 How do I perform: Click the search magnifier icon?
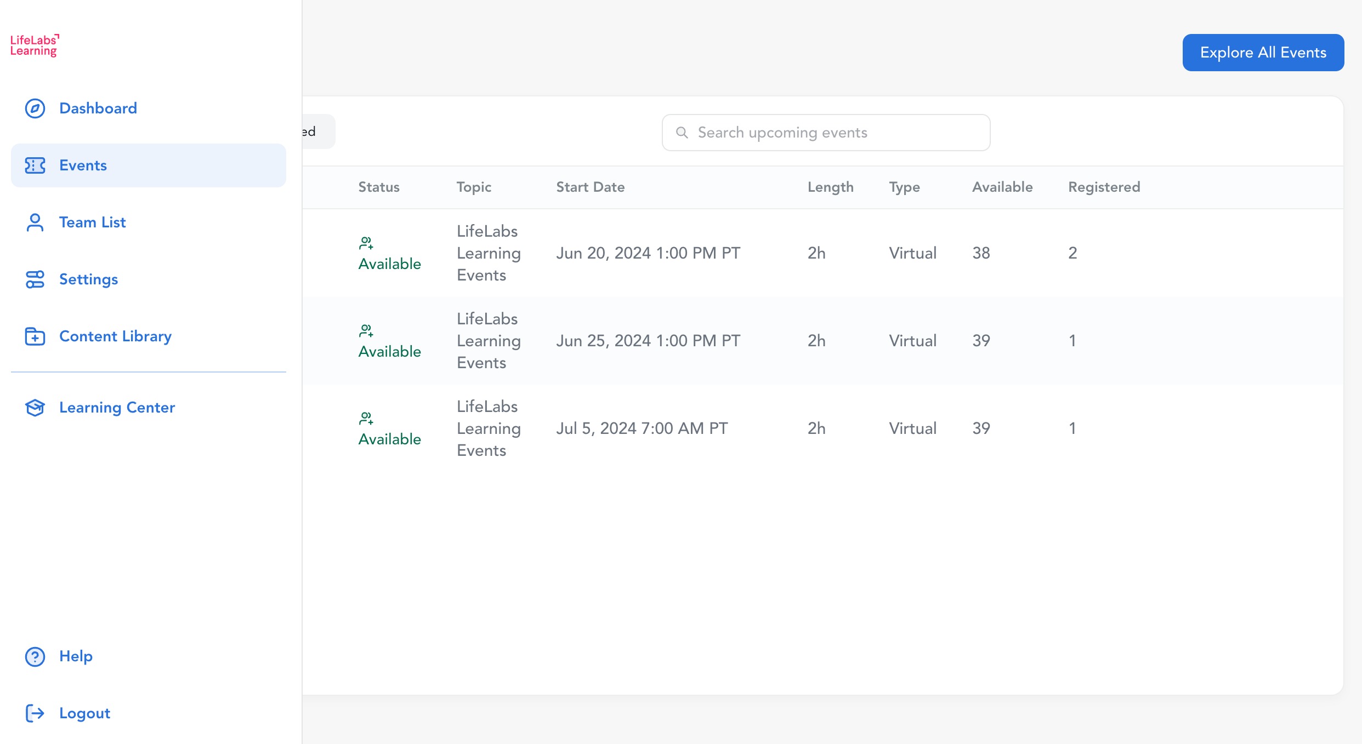point(682,133)
